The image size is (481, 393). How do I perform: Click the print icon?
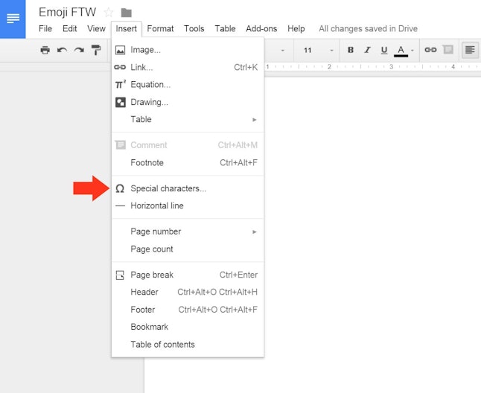(45, 50)
